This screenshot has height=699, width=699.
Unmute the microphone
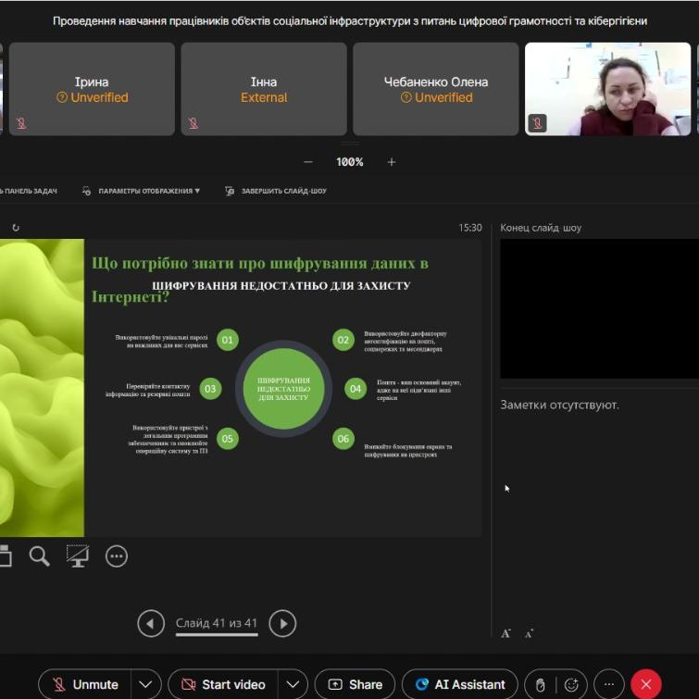pyautogui.click(x=85, y=684)
